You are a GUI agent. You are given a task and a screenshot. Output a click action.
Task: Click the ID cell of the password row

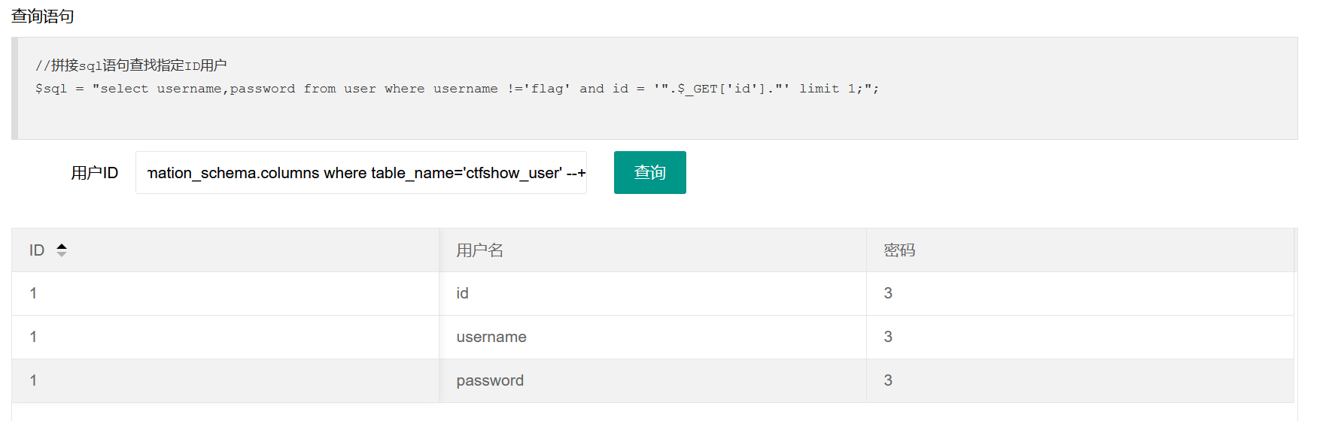33,380
